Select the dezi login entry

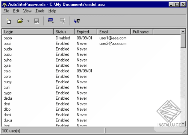click(x=7, y=104)
